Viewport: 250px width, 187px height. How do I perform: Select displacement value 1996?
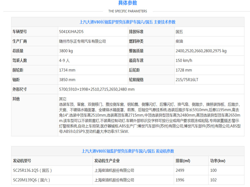click(180, 180)
